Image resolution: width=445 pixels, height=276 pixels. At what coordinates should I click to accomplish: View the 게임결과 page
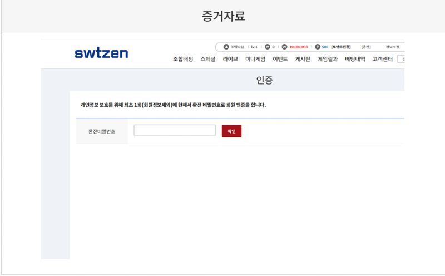coord(328,59)
